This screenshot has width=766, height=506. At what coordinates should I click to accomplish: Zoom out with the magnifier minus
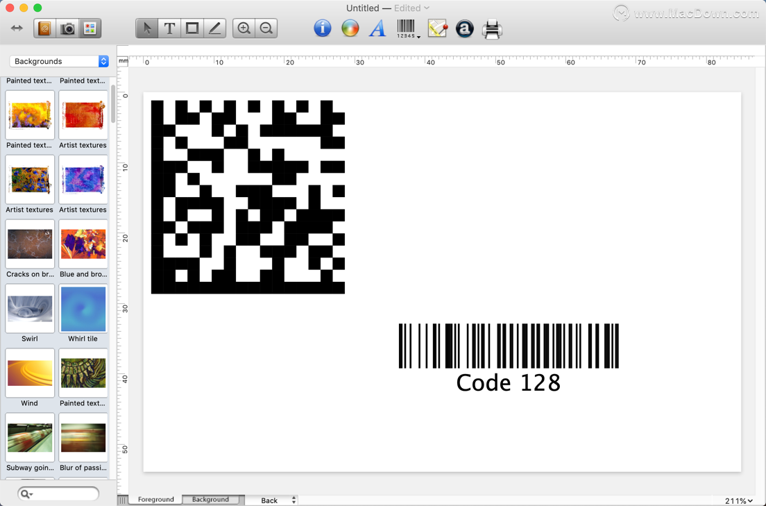(266, 28)
